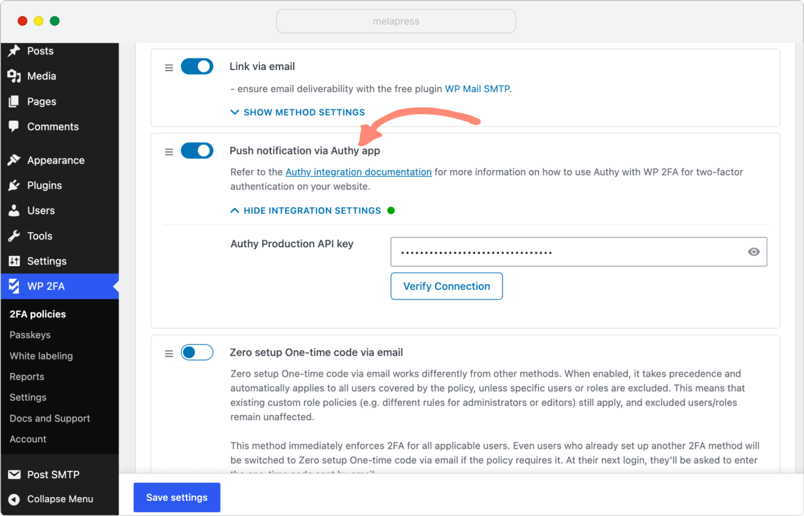The image size is (804, 516).
Task: Expand Show Method Settings for email link
Action: (298, 112)
